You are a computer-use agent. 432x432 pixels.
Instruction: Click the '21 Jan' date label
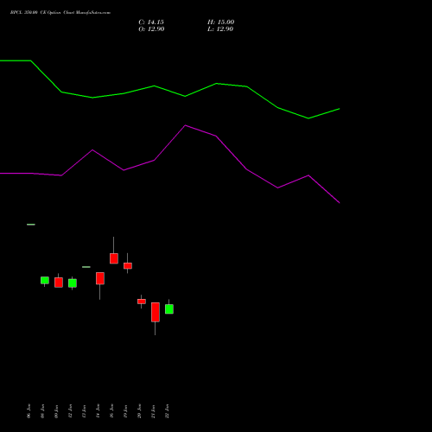(x=153, y=411)
